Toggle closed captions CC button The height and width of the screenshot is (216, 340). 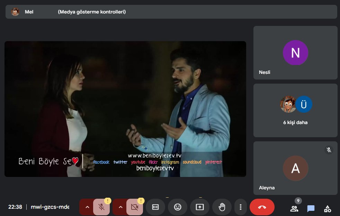click(x=155, y=207)
